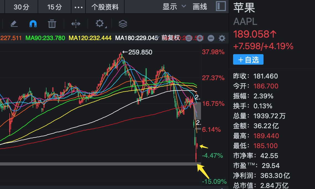Click the 27.37% axis label
The image size is (315, 189).
click(213, 78)
